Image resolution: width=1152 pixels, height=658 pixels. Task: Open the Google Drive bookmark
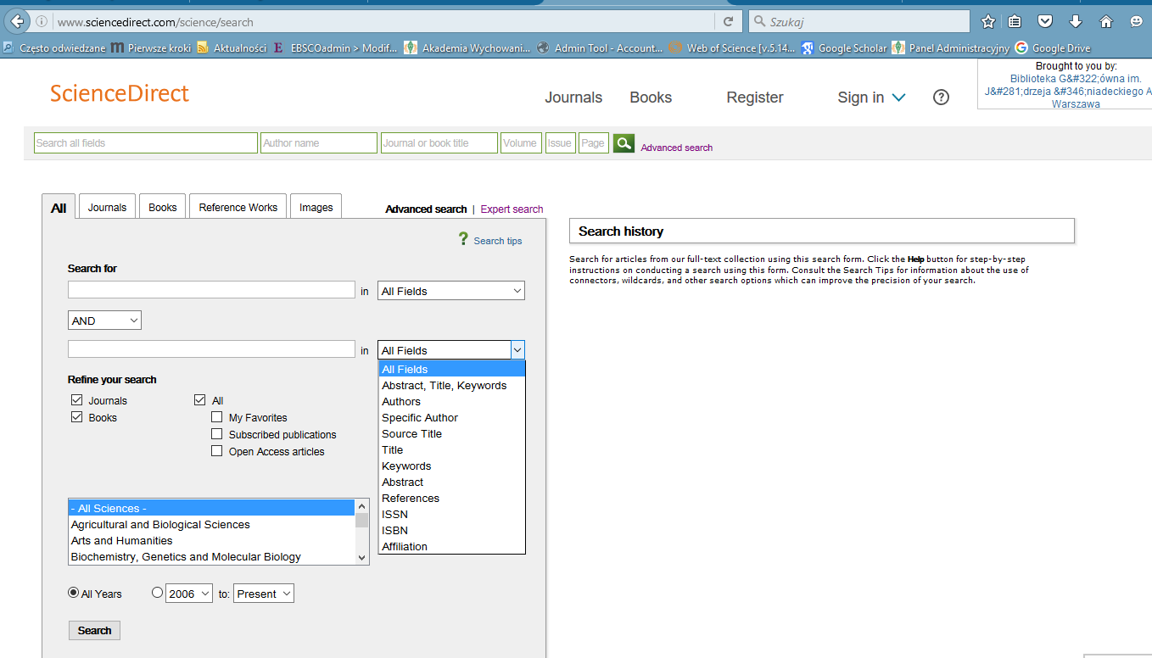click(1053, 48)
